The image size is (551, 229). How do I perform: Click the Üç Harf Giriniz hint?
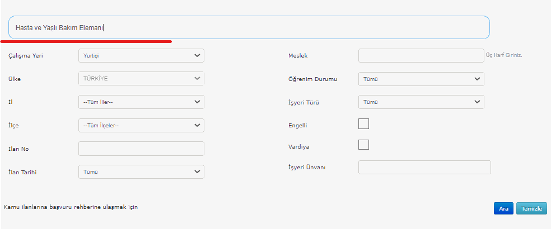(504, 55)
